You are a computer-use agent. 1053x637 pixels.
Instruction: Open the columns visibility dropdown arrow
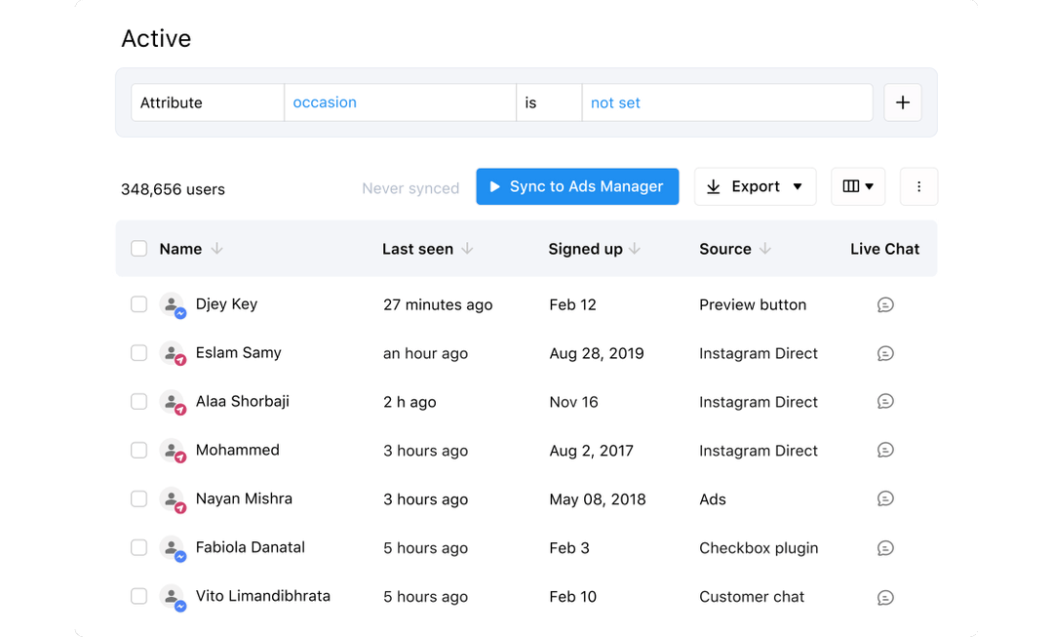[870, 186]
